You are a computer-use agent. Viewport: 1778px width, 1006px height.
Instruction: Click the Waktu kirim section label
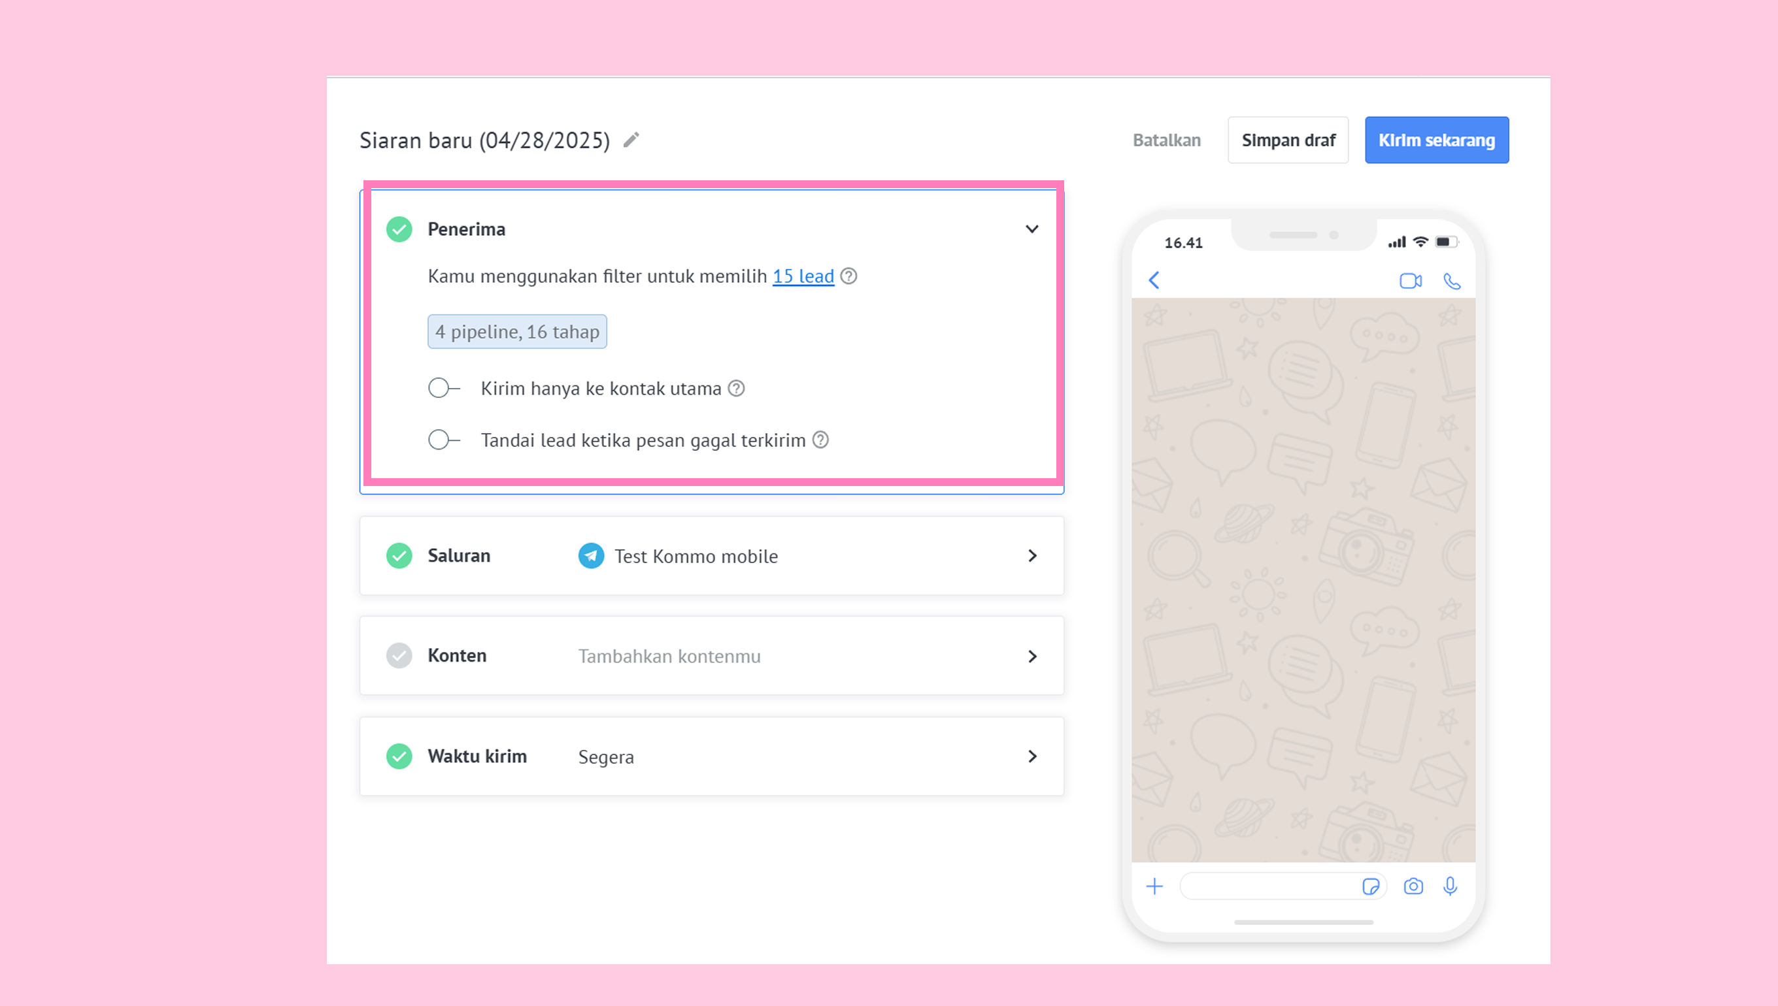(477, 756)
